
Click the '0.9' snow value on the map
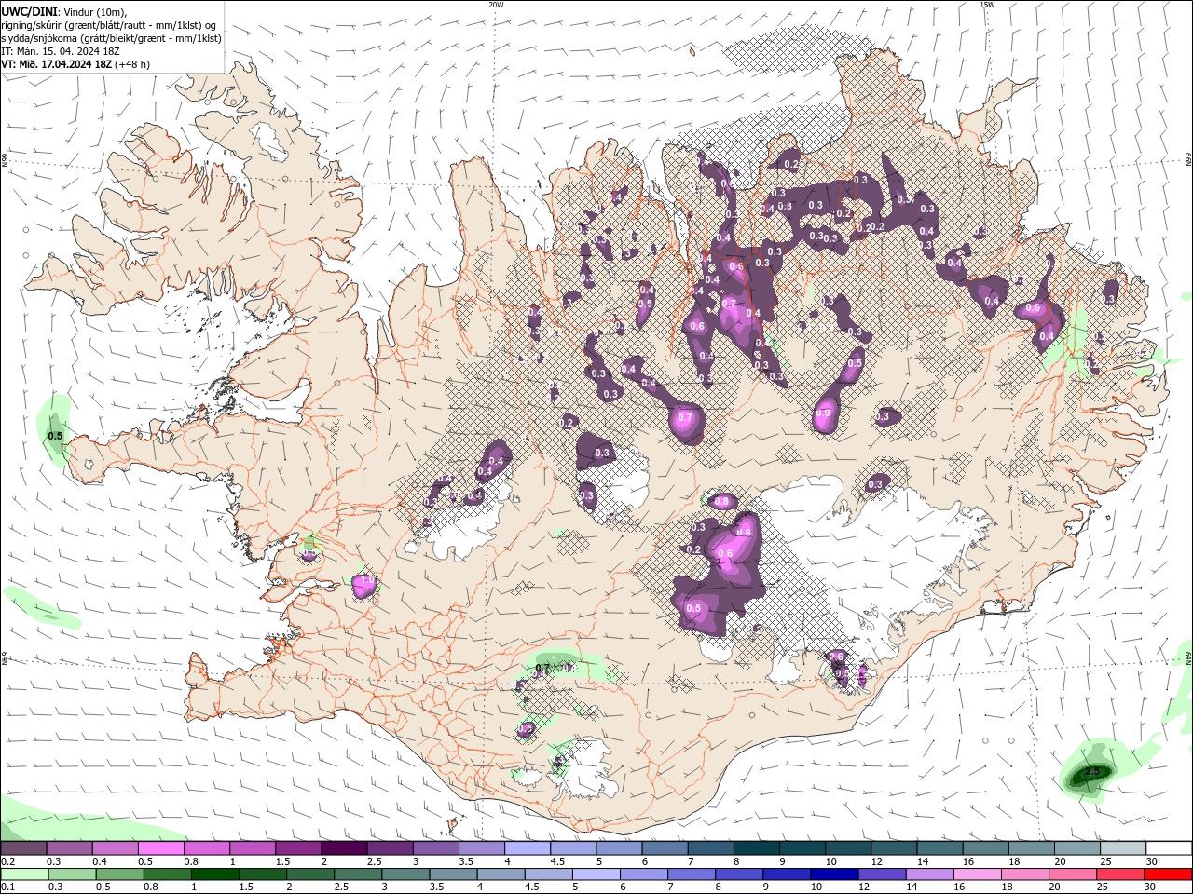coord(823,413)
